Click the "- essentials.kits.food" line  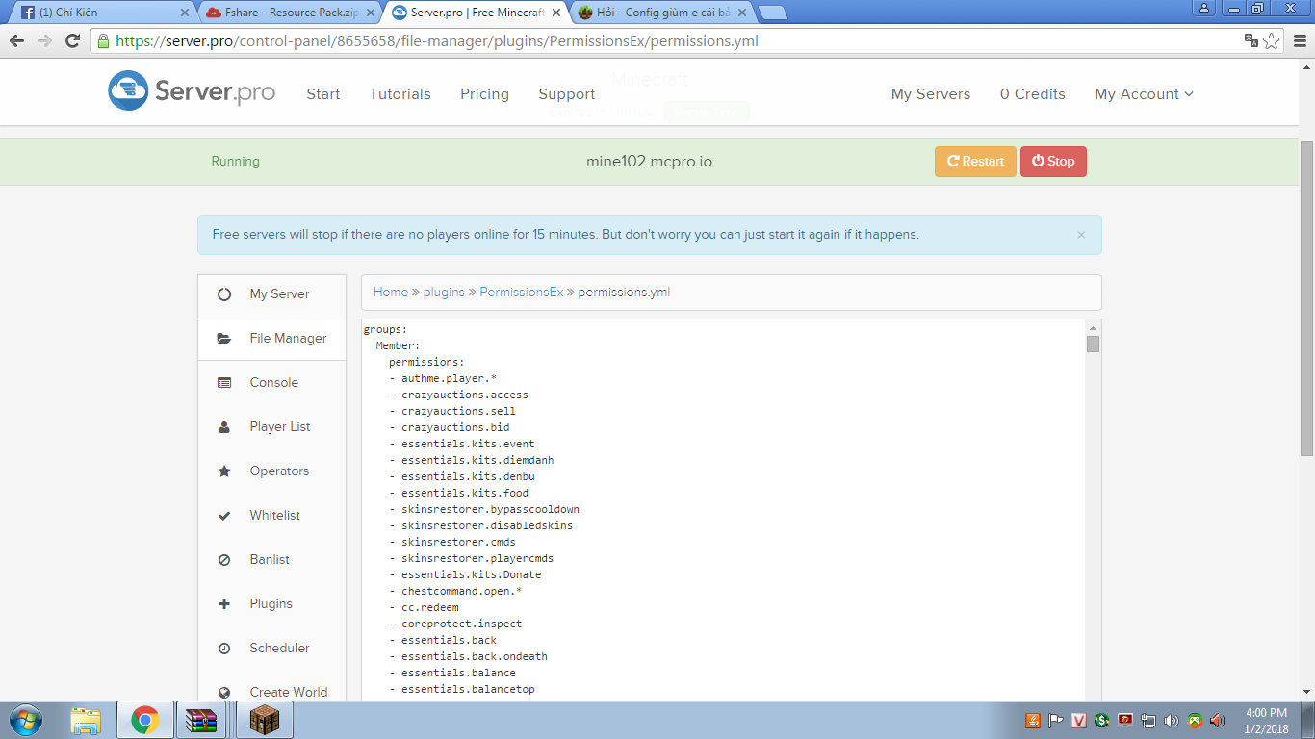(458, 493)
